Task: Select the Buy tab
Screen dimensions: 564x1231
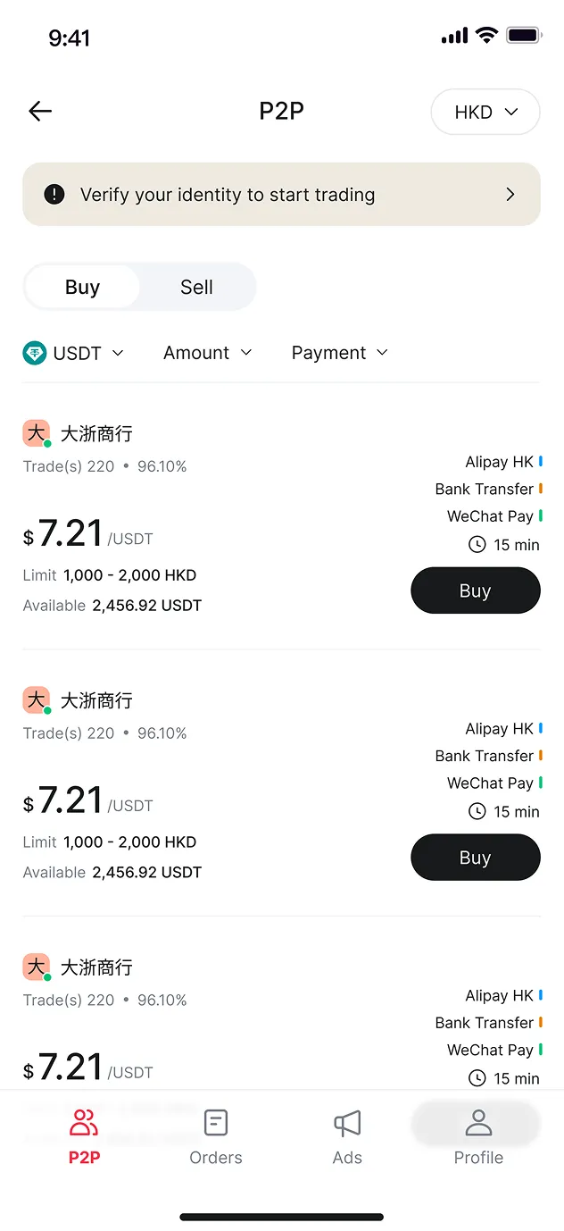Action: (x=82, y=287)
